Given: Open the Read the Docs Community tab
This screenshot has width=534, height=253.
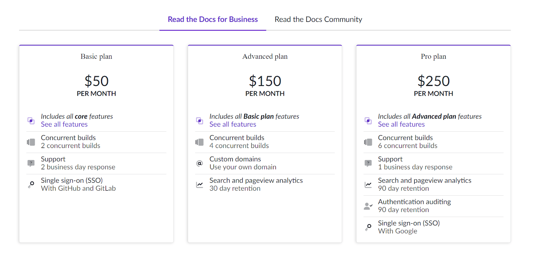Looking at the screenshot, I should coord(318,19).
